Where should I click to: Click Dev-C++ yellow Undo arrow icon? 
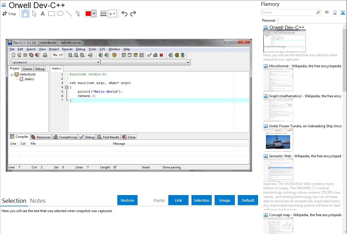55,55
